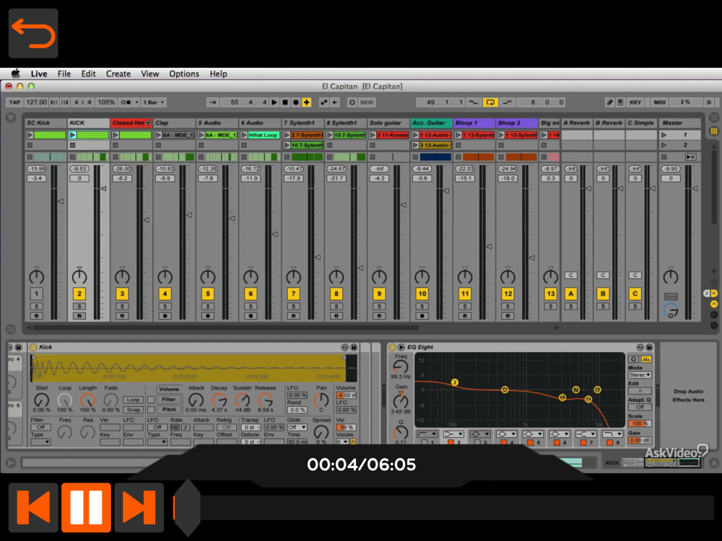
Task: Pause the tutorial video playback
Action: coord(86,507)
